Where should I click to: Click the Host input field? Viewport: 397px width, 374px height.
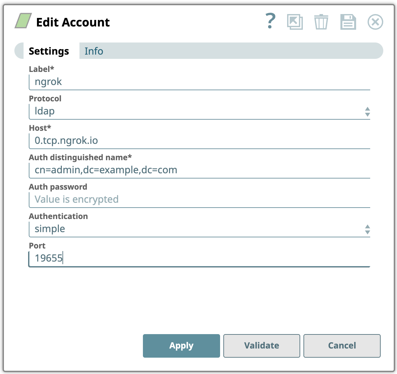[x=199, y=141]
